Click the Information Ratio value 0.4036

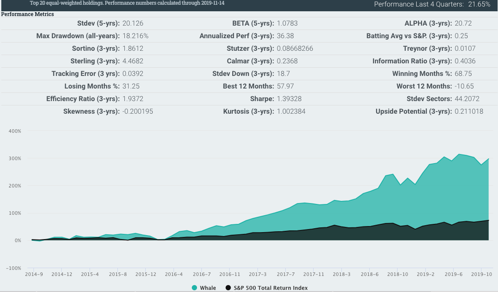click(x=465, y=61)
